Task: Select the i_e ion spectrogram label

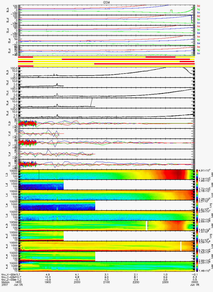Action: pyautogui.click(x=6, y=205)
